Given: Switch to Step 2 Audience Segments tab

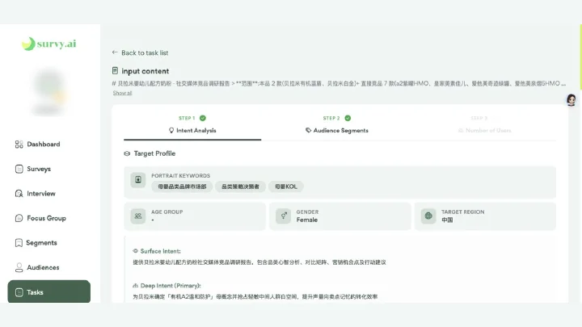Looking at the screenshot, I should pos(336,125).
